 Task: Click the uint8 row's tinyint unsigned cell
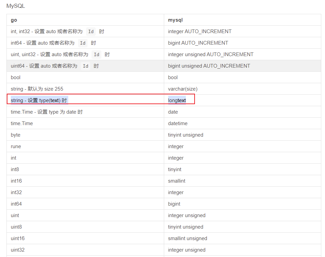pos(185,227)
